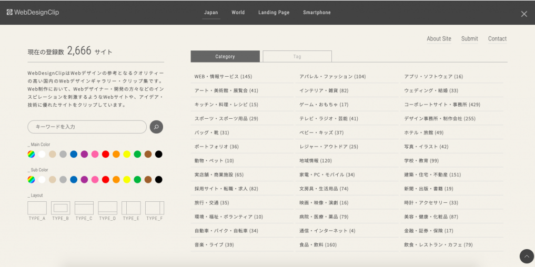535x267 pixels.
Task: Select the Category tab
Action: pos(225,56)
